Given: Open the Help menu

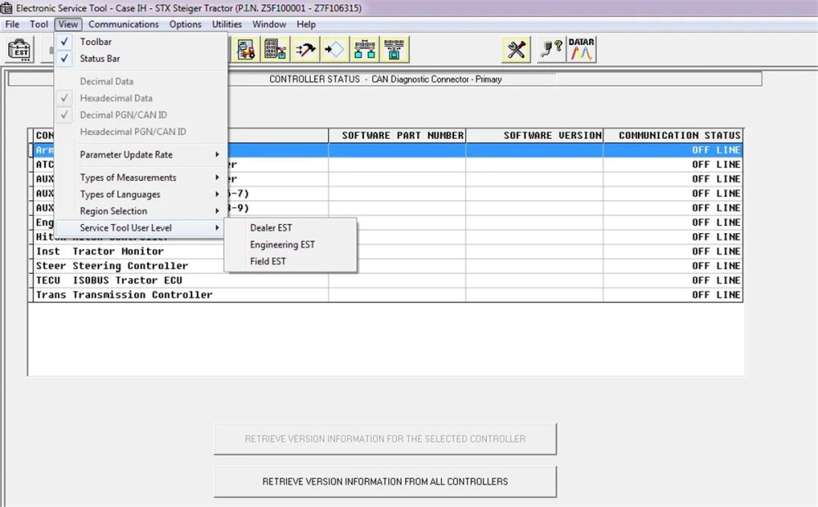Looking at the screenshot, I should 306,25.
